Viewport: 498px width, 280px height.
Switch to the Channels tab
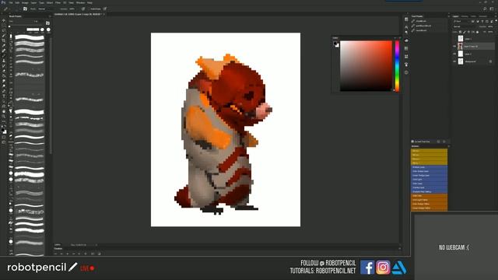[465, 16]
